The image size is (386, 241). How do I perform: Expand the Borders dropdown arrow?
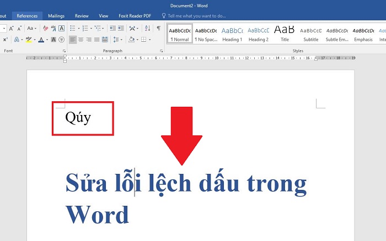149,40
